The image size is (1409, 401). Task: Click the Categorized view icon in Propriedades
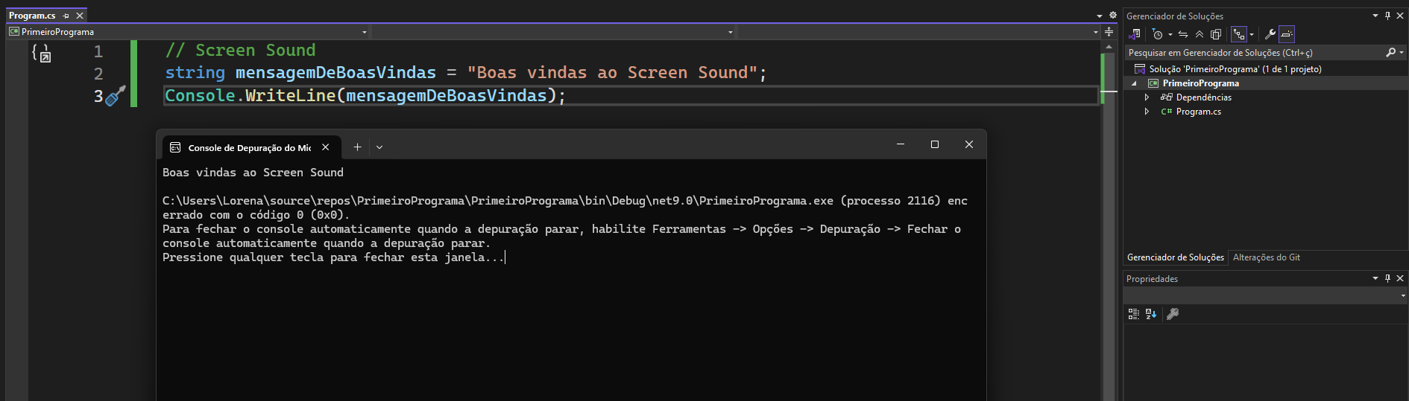click(1134, 314)
